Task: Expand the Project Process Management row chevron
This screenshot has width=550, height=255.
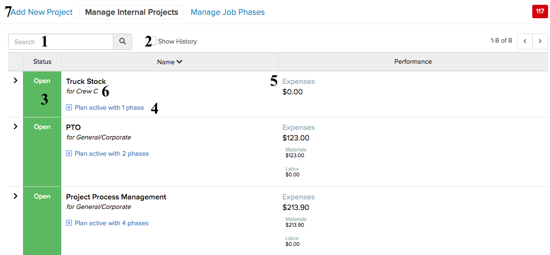Action: (15, 196)
